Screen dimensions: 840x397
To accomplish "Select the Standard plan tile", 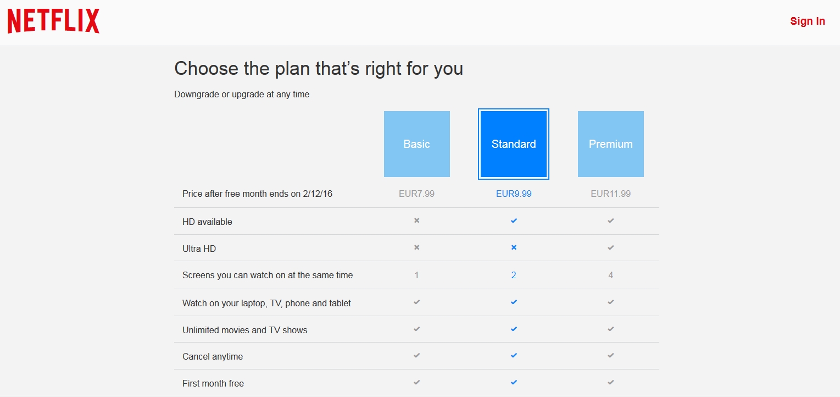I will pos(514,144).
